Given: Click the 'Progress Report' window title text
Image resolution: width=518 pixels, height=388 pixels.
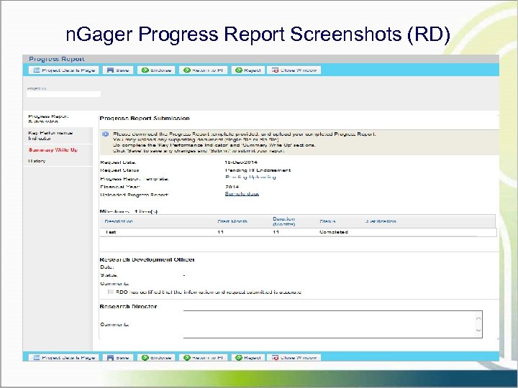Looking at the screenshot, I should point(57,59).
